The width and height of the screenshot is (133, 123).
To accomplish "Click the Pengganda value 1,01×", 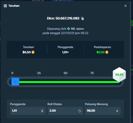I will coord(65,52).
